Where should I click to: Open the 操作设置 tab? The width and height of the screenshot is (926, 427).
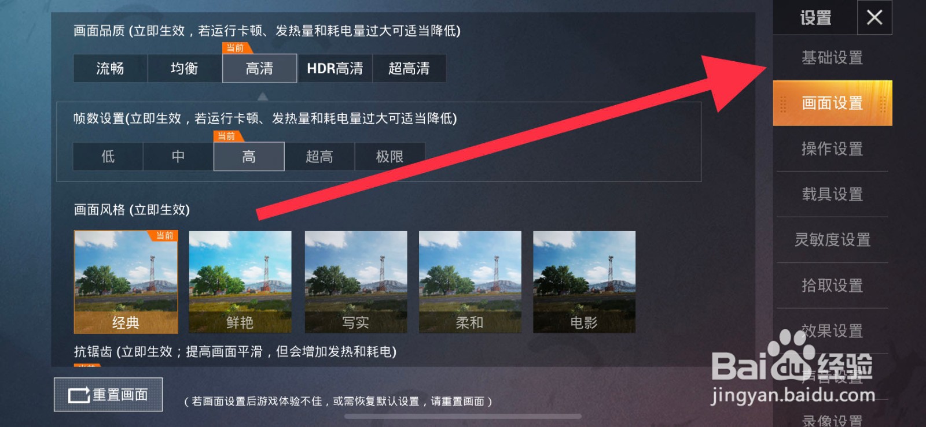tap(832, 148)
